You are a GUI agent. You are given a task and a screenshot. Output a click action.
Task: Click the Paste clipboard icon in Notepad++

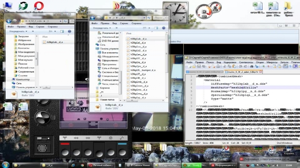[x=234, y=66]
